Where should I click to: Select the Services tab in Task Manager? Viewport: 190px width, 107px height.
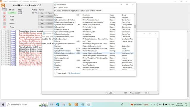(99, 11)
